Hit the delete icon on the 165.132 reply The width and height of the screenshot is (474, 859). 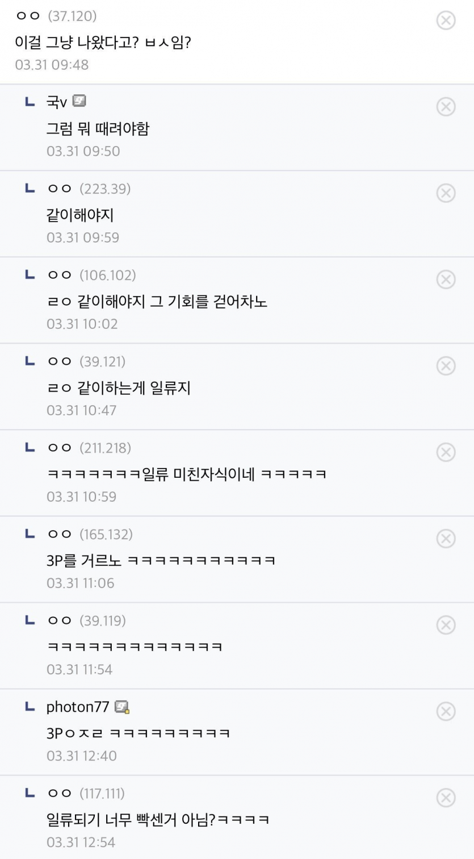pos(446,539)
